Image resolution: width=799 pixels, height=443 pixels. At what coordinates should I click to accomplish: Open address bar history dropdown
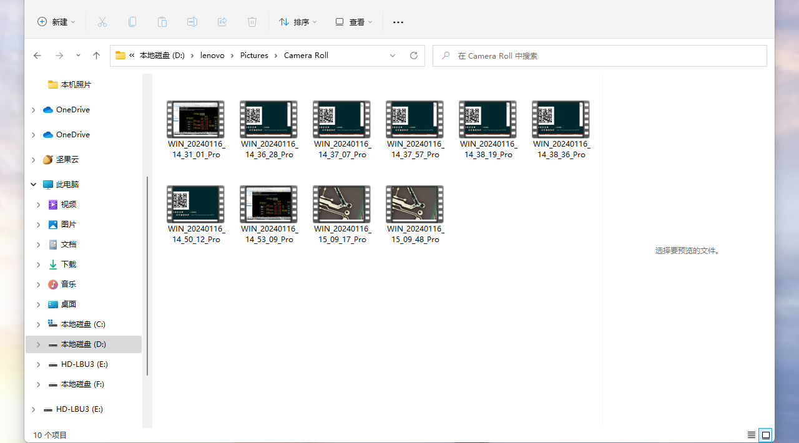[x=393, y=56]
